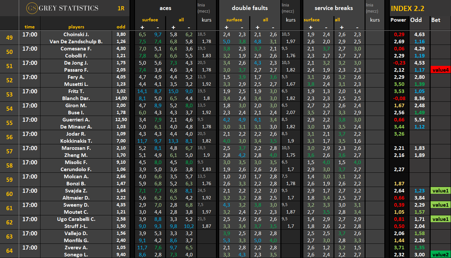Select the Cerundolo F. cell
The height and width of the screenshot is (258, 451).
76,169
